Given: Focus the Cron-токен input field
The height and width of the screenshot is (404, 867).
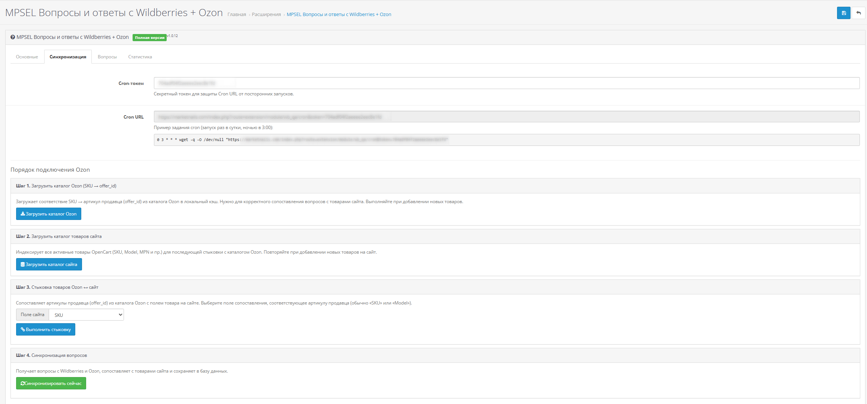Looking at the screenshot, I should click(506, 83).
